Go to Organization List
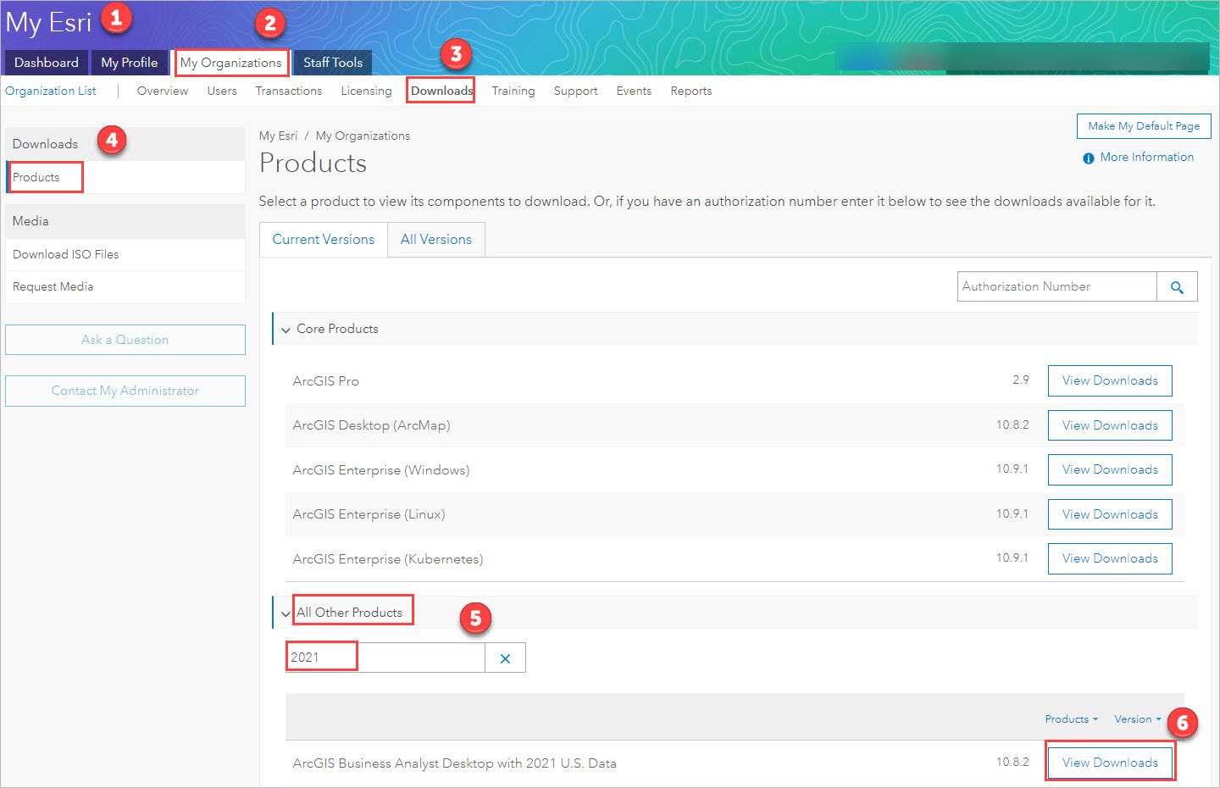 click(x=51, y=91)
